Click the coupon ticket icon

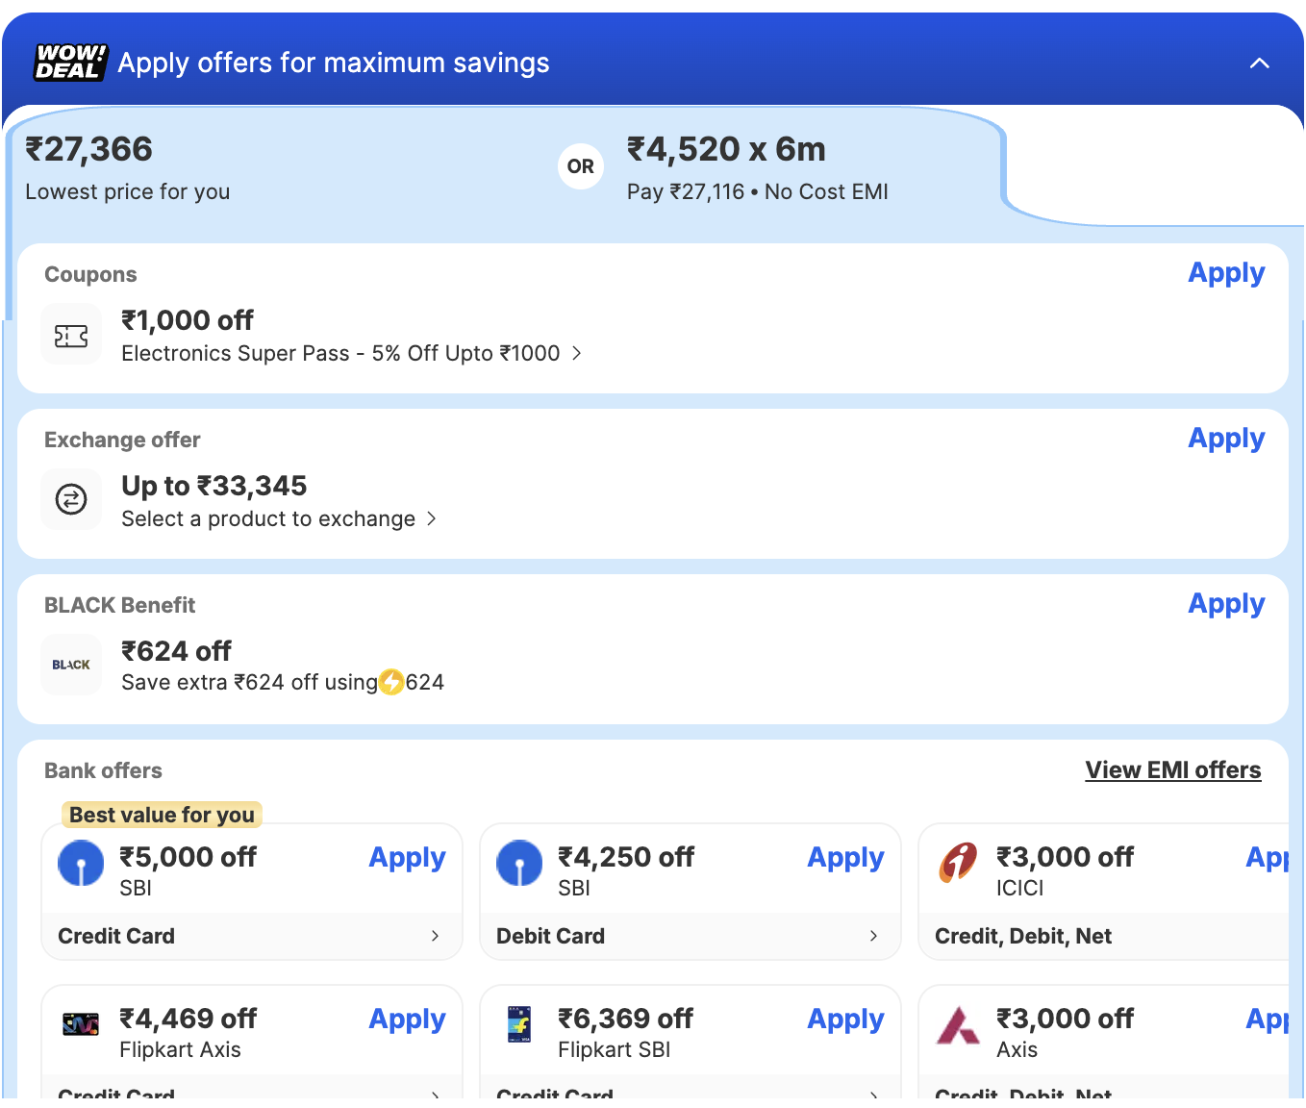coord(70,334)
